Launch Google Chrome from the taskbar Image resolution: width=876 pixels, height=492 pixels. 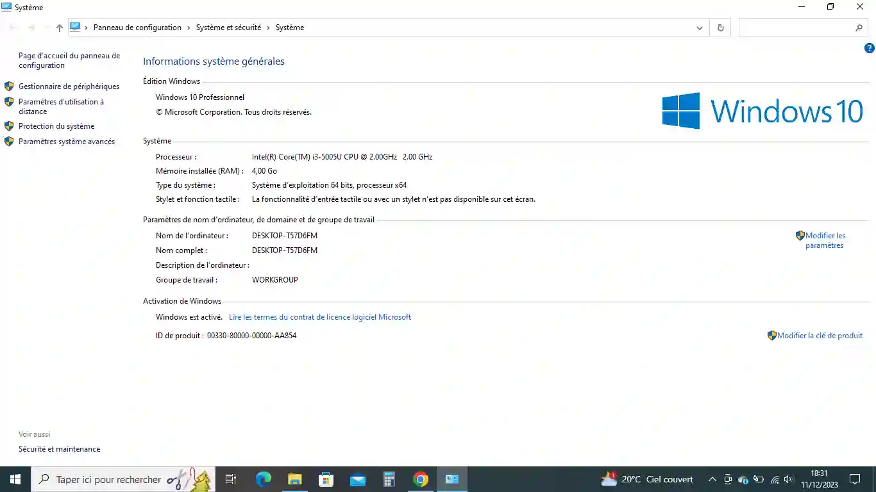click(420, 479)
